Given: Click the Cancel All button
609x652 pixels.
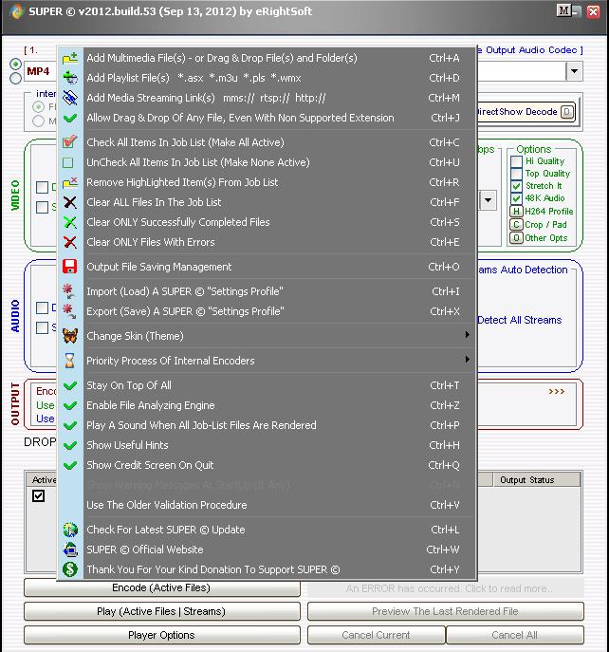Looking at the screenshot, I should coord(515,635).
